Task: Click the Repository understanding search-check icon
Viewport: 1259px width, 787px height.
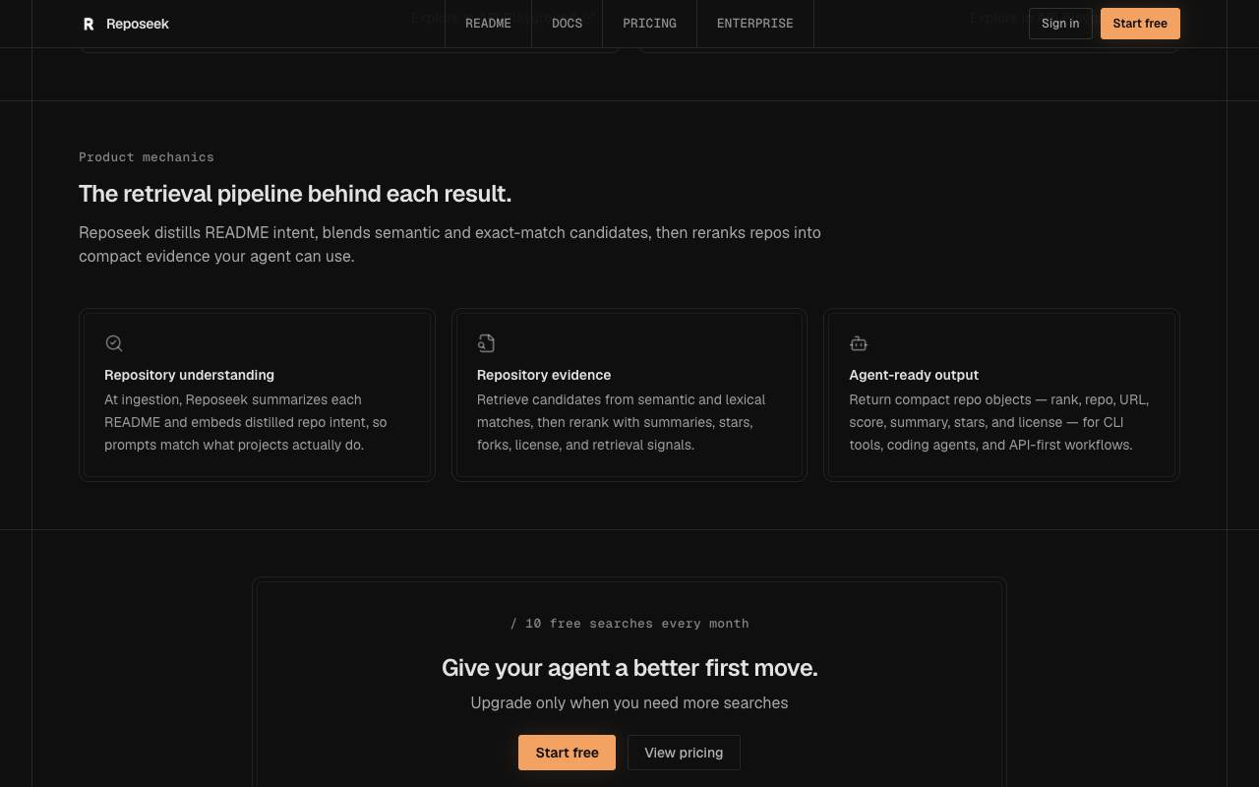Action: pos(114,343)
